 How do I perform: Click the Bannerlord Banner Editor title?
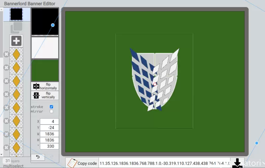point(29,4)
